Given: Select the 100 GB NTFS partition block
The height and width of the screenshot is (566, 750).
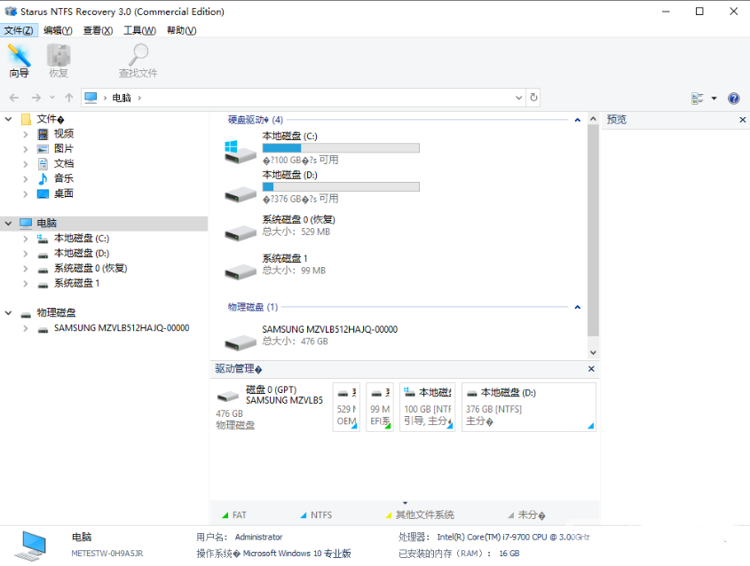Looking at the screenshot, I should pyautogui.click(x=428, y=407).
